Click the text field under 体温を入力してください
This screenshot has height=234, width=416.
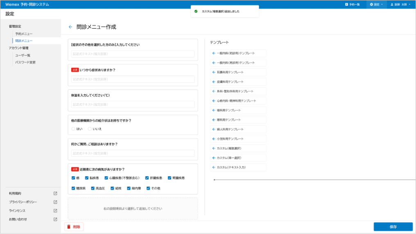click(x=133, y=105)
